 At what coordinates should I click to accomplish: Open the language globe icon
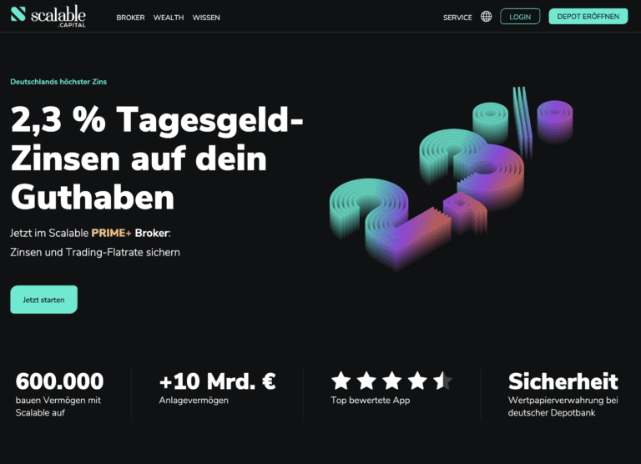coord(486,17)
